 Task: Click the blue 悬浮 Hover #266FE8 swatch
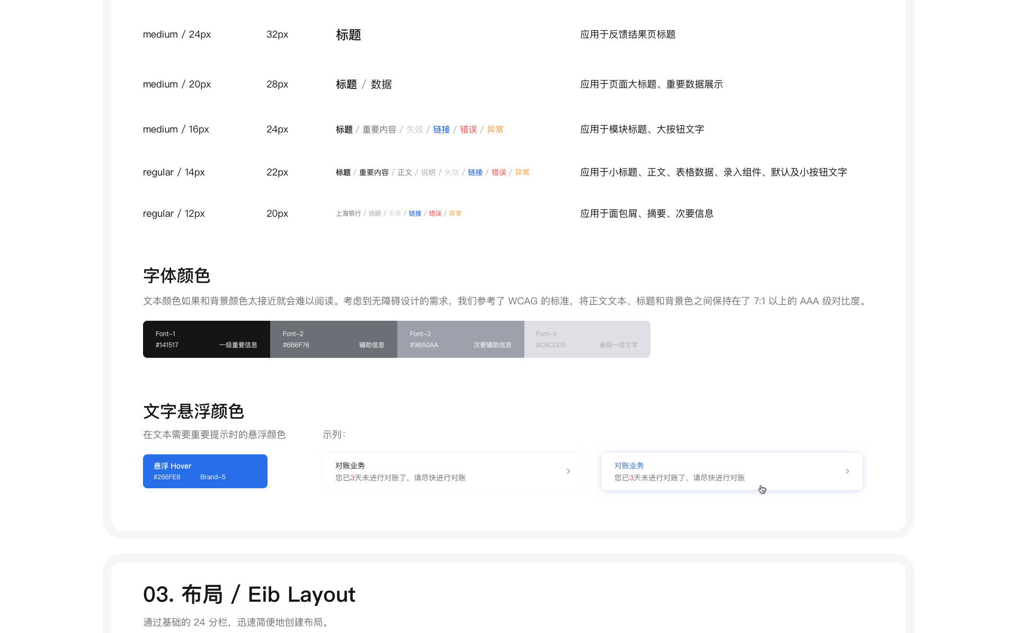205,471
